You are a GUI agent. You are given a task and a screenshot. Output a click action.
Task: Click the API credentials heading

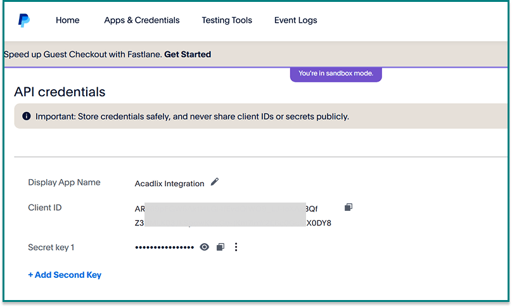click(60, 92)
